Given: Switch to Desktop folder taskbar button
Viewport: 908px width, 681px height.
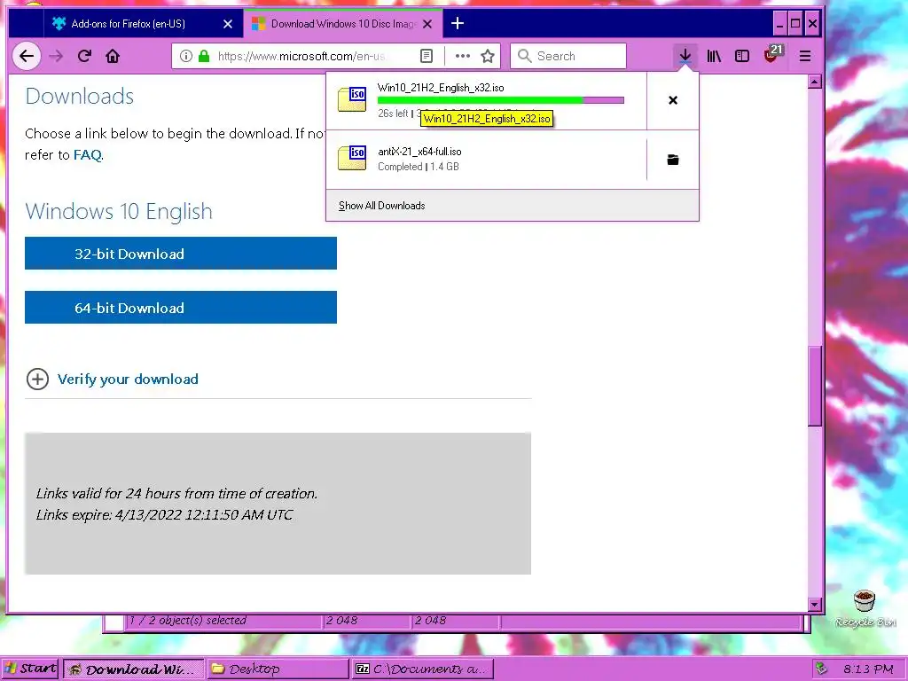Looking at the screenshot, I should (x=278, y=669).
